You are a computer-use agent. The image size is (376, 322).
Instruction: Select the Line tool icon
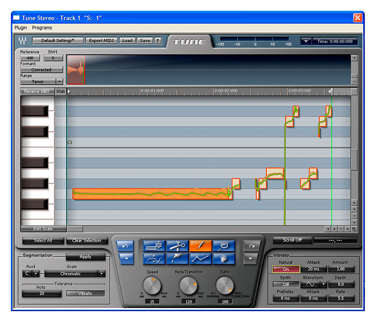pyautogui.click(x=201, y=259)
